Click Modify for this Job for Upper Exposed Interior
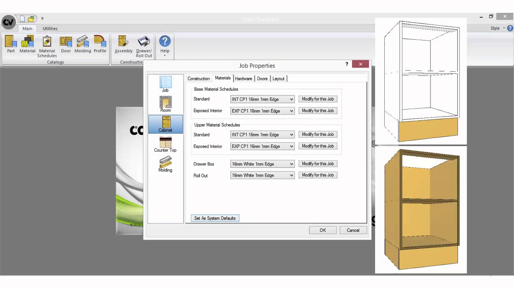Viewport: 514px width, 289px height. [x=318, y=146]
